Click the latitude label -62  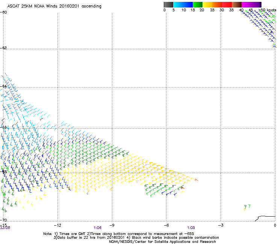tap(3, 48)
